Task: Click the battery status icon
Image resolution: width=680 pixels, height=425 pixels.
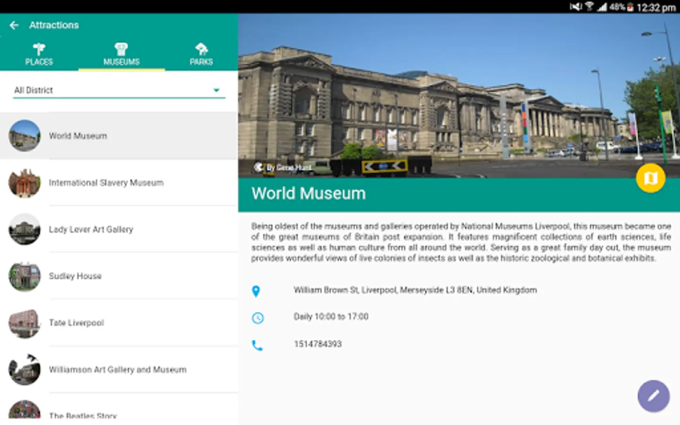Action: pyautogui.click(x=629, y=7)
